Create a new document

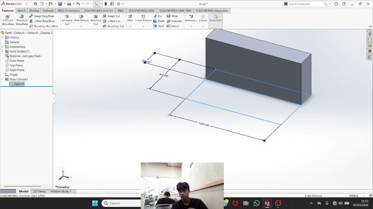tap(42, 4)
